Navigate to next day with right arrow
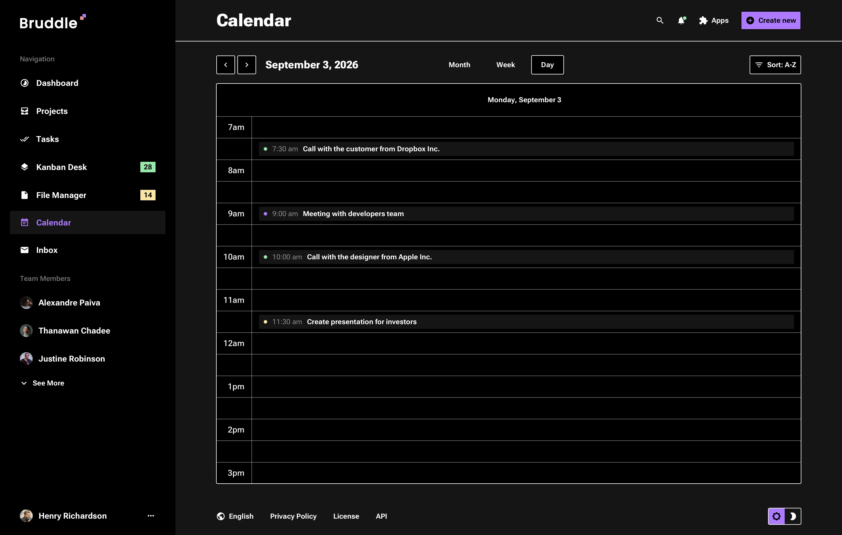 [x=247, y=65]
